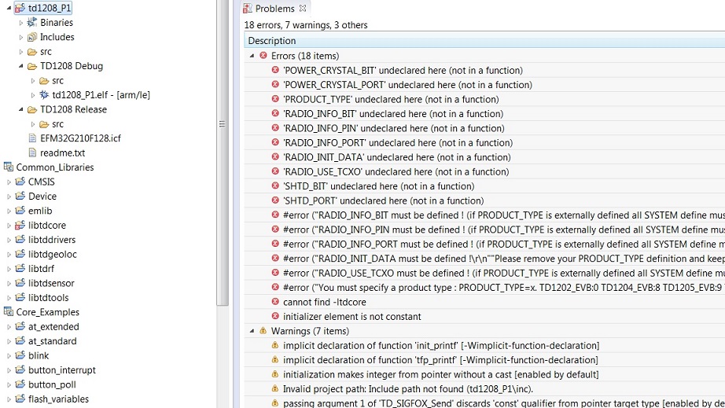Click the libtdrf project icon
Image resolution: width=725 pixels, height=408 pixels.
point(20,268)
